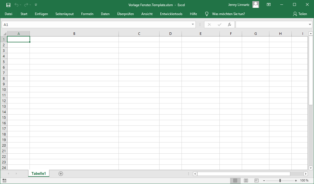Select the Entwicklertools tab
The image size is (314, 184).
pos(171,14)
